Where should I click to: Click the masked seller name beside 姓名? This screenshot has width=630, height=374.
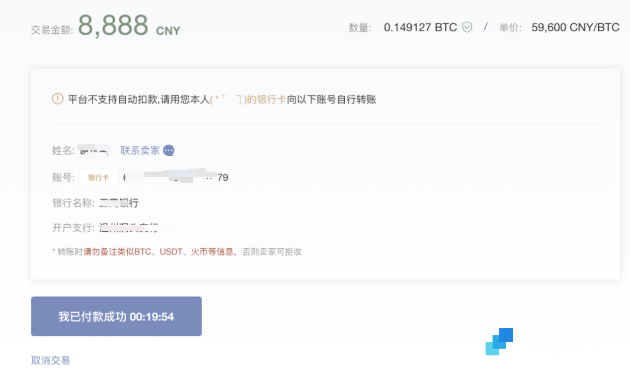tap(95, 150)
